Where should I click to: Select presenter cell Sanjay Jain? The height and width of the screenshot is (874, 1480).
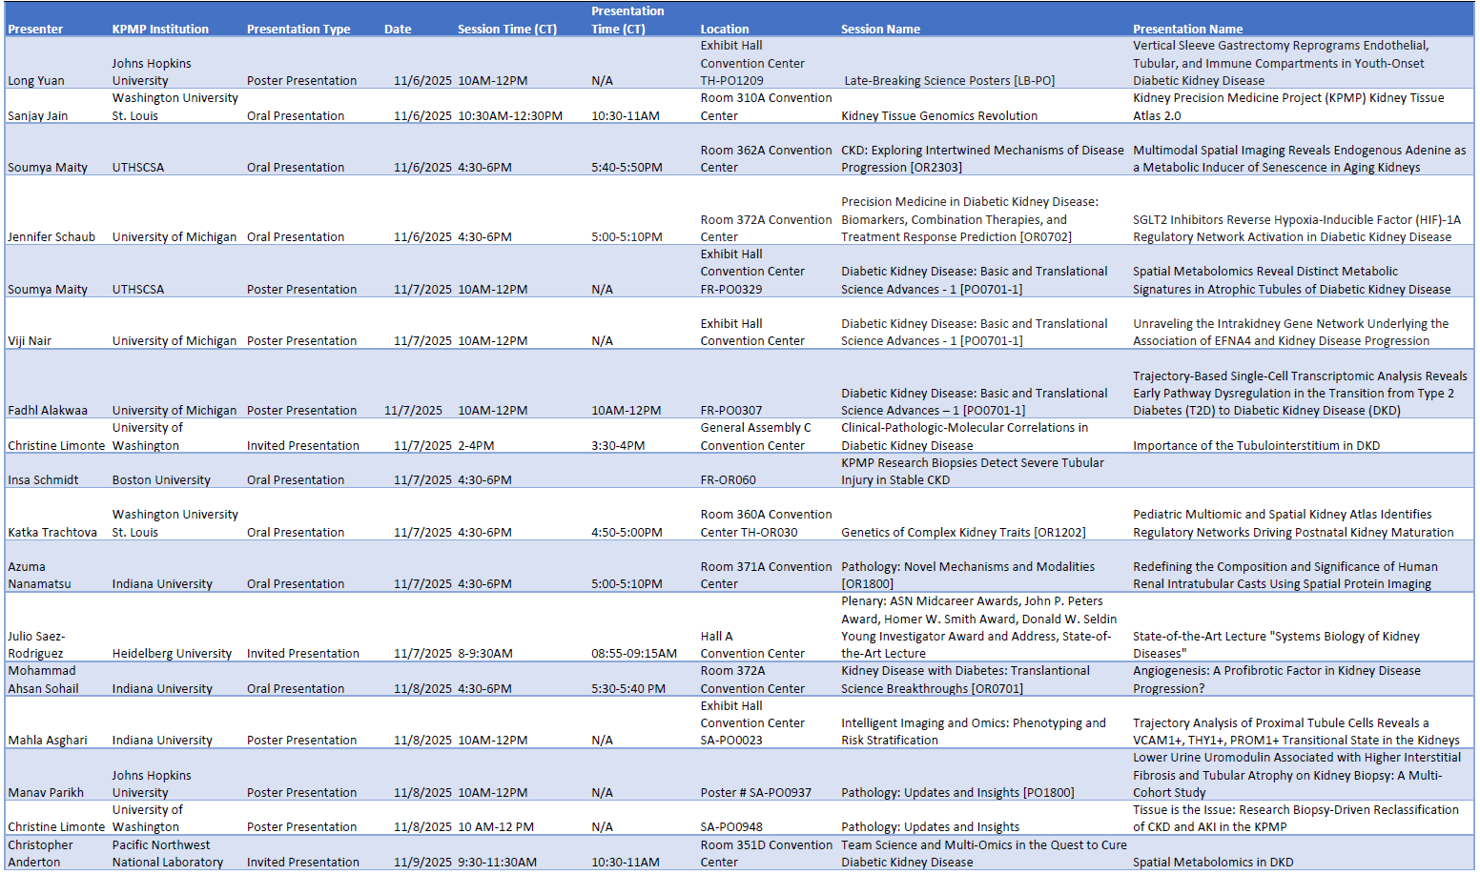38,115
